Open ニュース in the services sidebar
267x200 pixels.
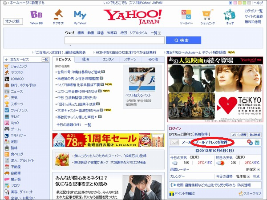tap(17, 92)
